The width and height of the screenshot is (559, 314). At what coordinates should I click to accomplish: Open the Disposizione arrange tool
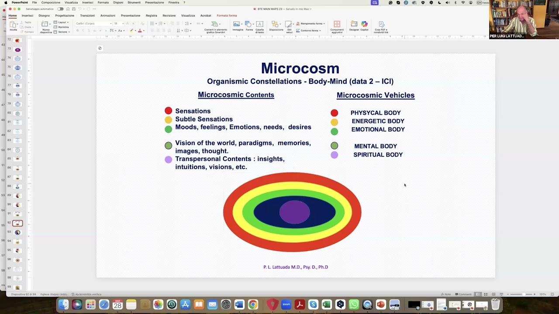tap(276, 26)
